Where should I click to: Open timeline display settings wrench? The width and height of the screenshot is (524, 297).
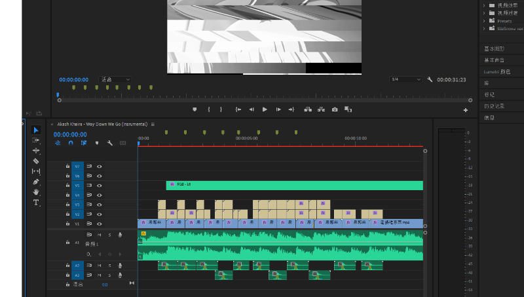[x=109, y=143]
